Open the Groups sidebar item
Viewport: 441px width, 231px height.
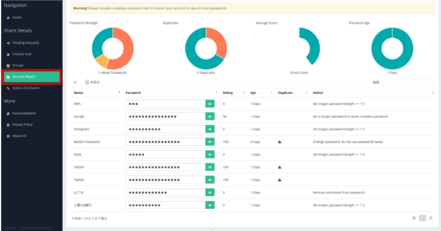tap(15, 65)
